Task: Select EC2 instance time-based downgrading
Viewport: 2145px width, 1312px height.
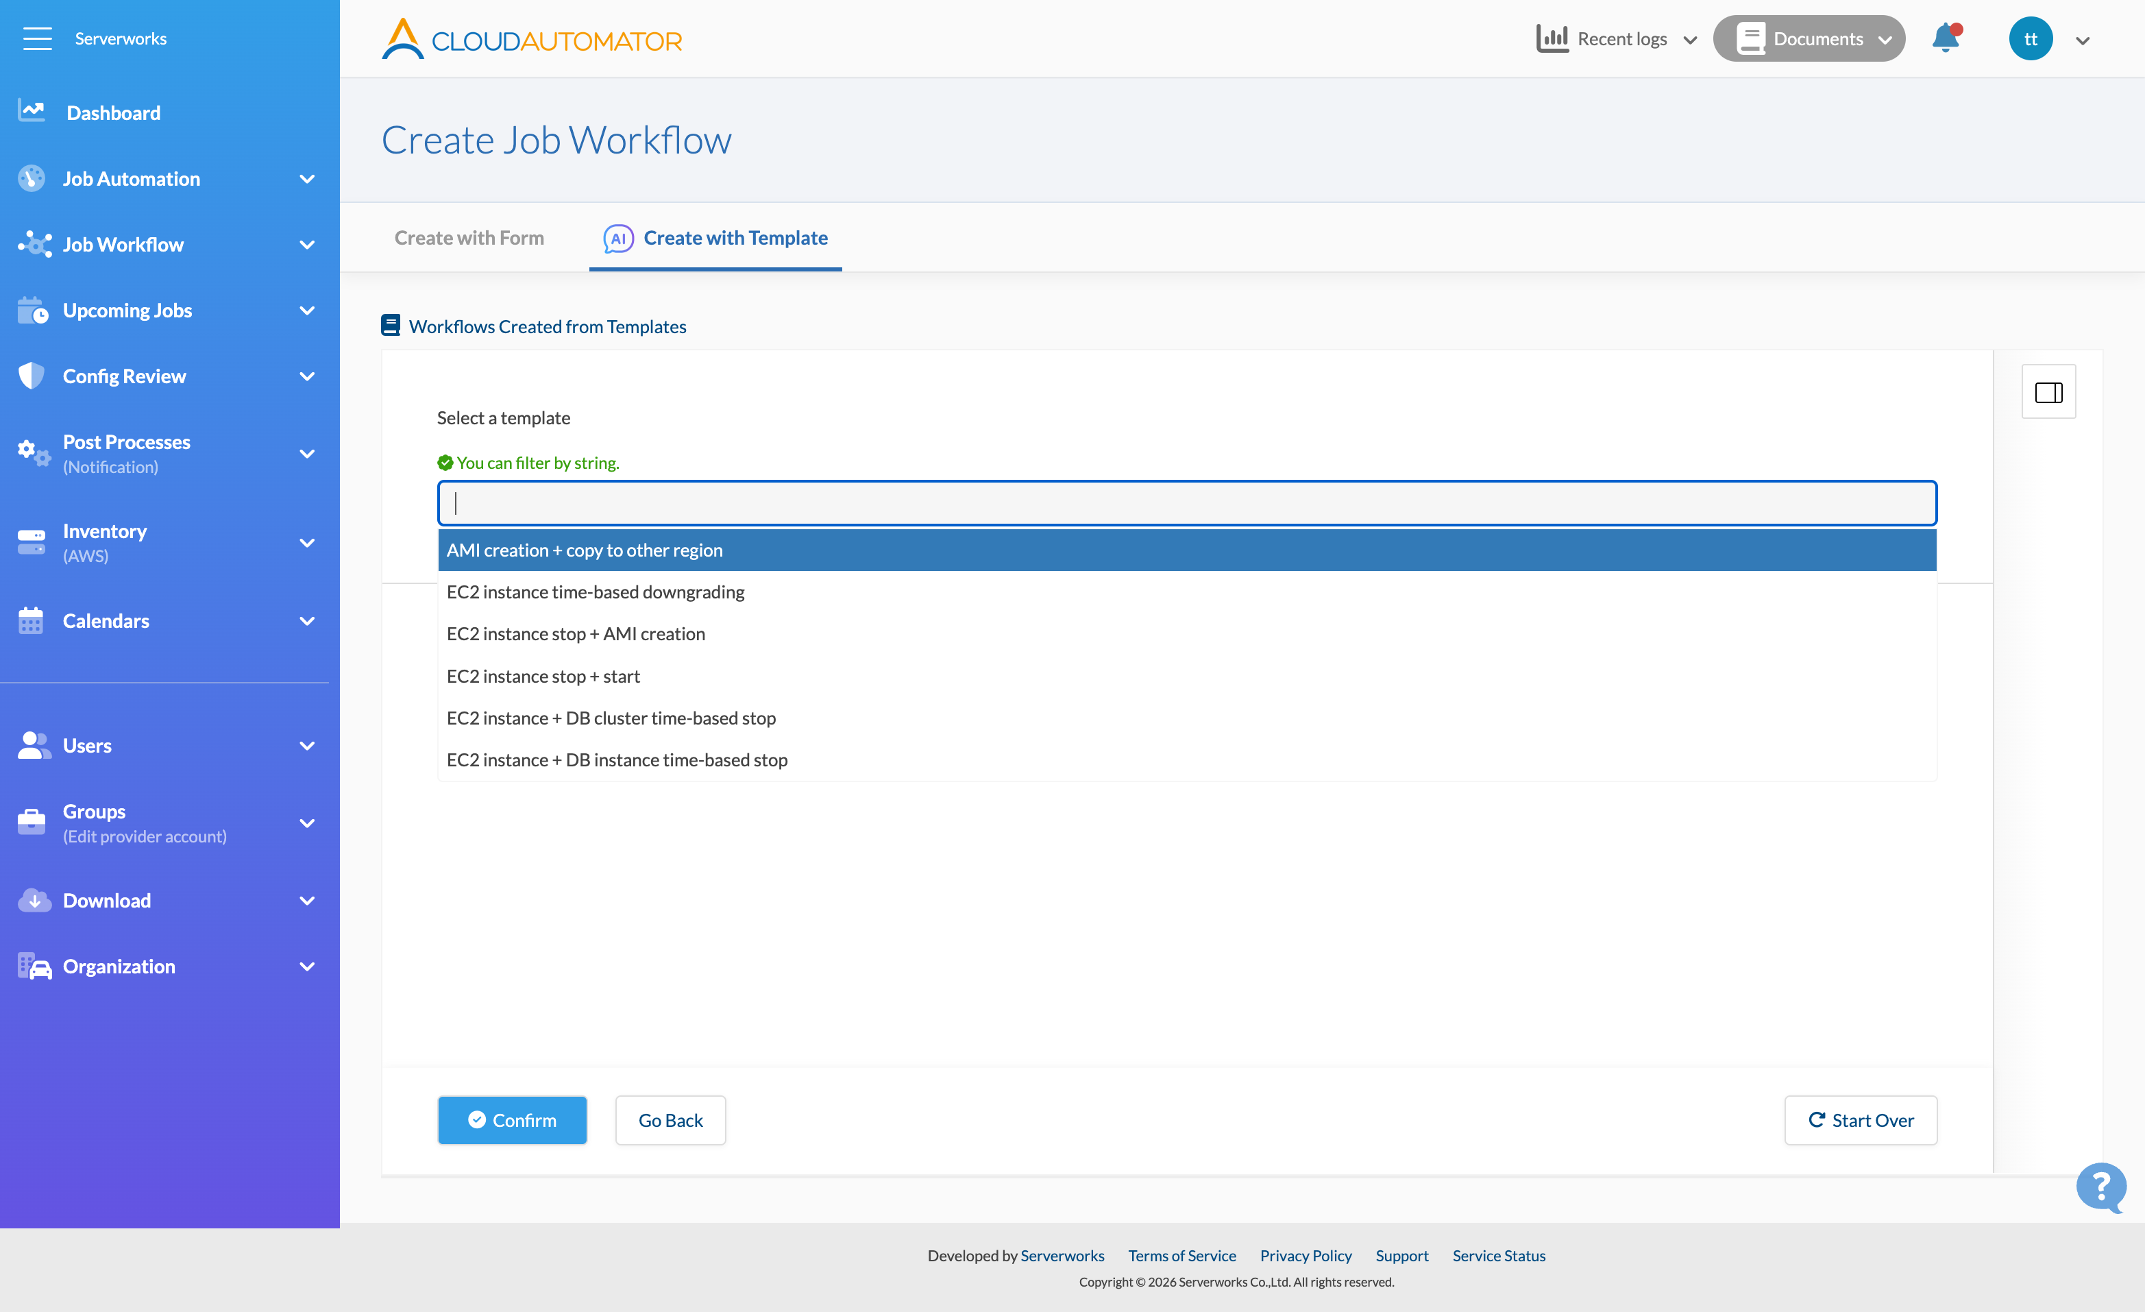Action: (1188, 592)
